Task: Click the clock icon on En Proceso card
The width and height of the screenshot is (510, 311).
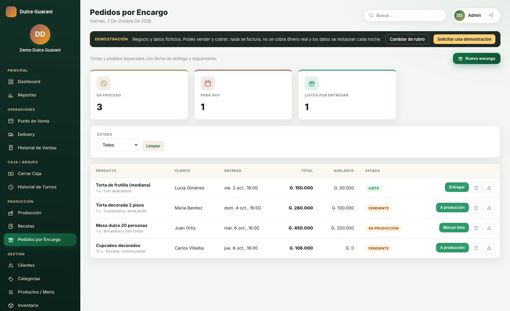Action: [x=104, y=83]
